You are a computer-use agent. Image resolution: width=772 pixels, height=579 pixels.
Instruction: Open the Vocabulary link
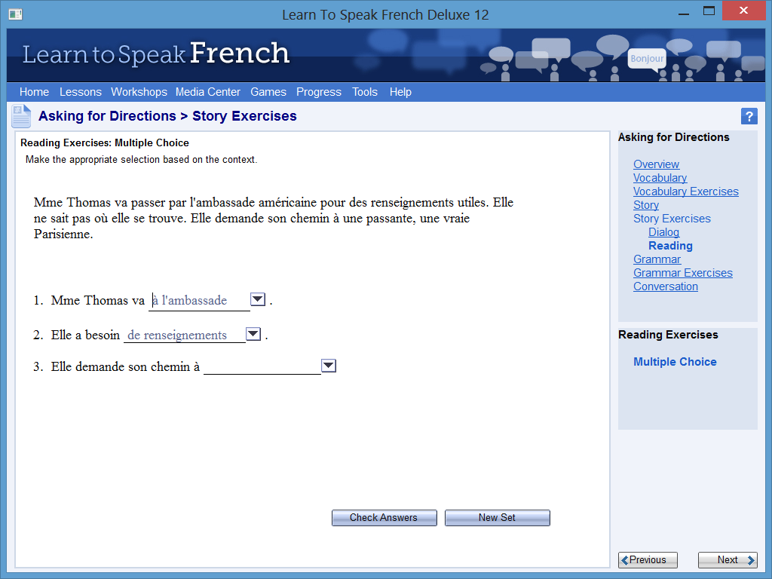[x=660, y=178]
